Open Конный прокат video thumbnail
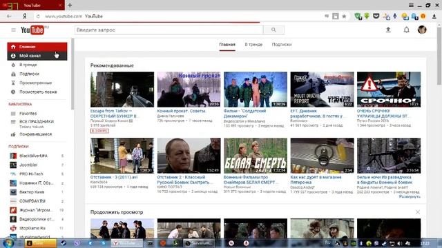The width and height of the screenshot is (442, 248). [x=189, y=90]
